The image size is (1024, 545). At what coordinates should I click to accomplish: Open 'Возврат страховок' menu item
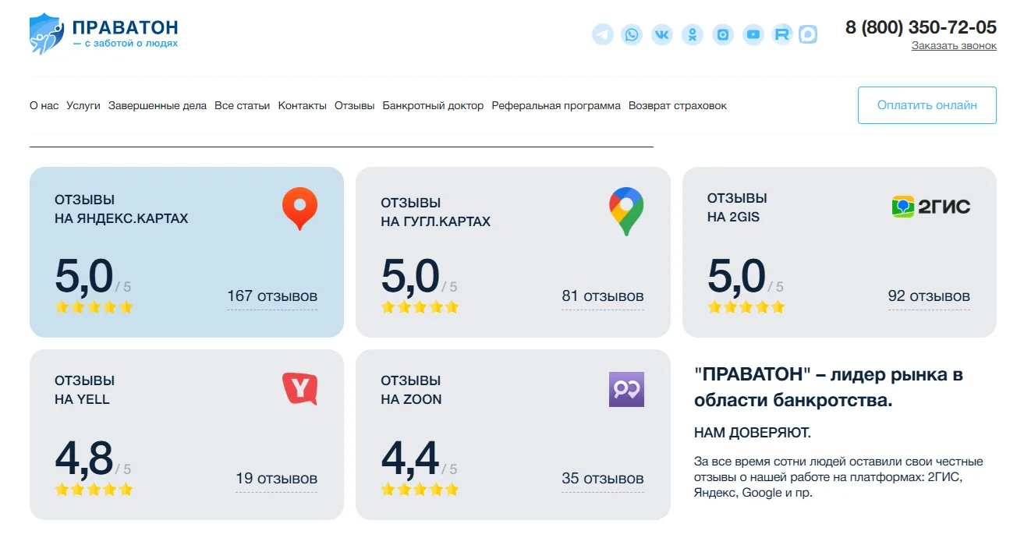click(x=678, y=105)
